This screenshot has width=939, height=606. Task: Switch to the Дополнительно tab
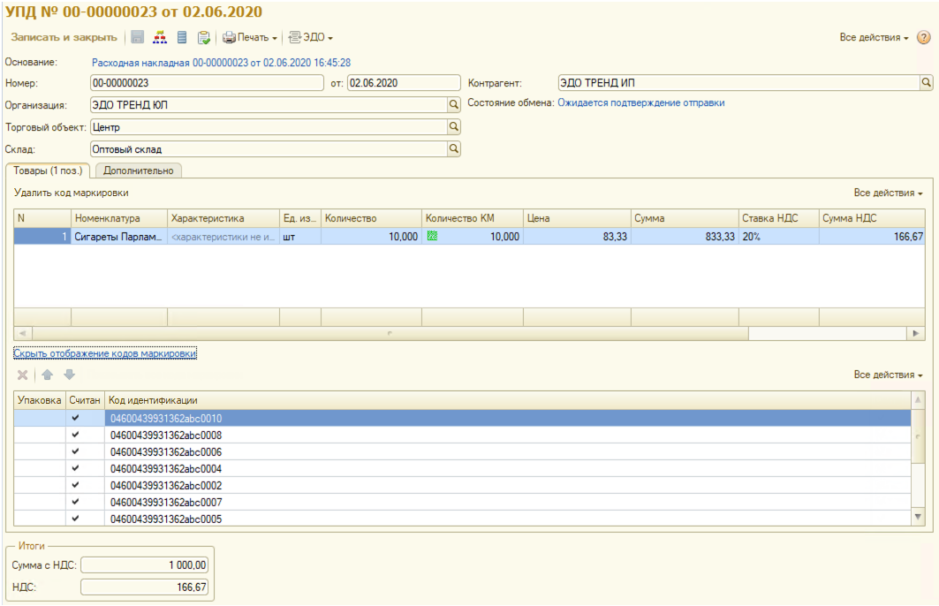click(138, 170)
